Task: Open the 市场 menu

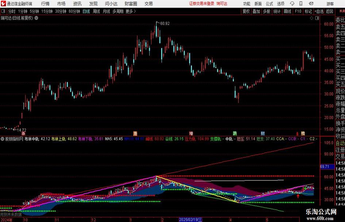Action: click(61, 4)
